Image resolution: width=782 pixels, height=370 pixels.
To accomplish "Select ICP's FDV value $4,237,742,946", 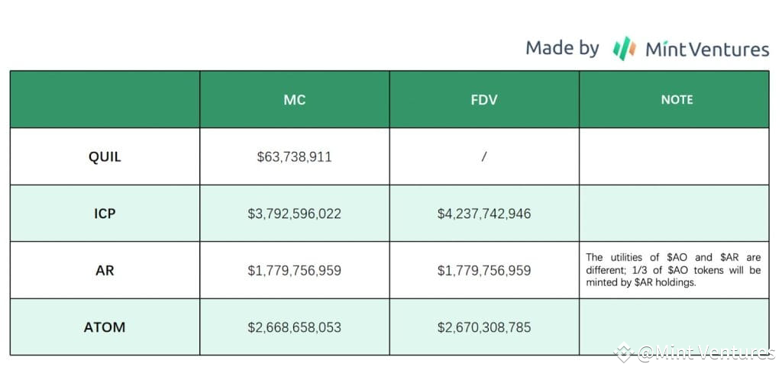I will click(x=484, y=214).
